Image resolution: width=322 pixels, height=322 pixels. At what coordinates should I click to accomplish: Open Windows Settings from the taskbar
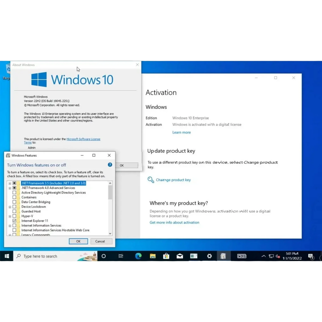coord(209,256)
